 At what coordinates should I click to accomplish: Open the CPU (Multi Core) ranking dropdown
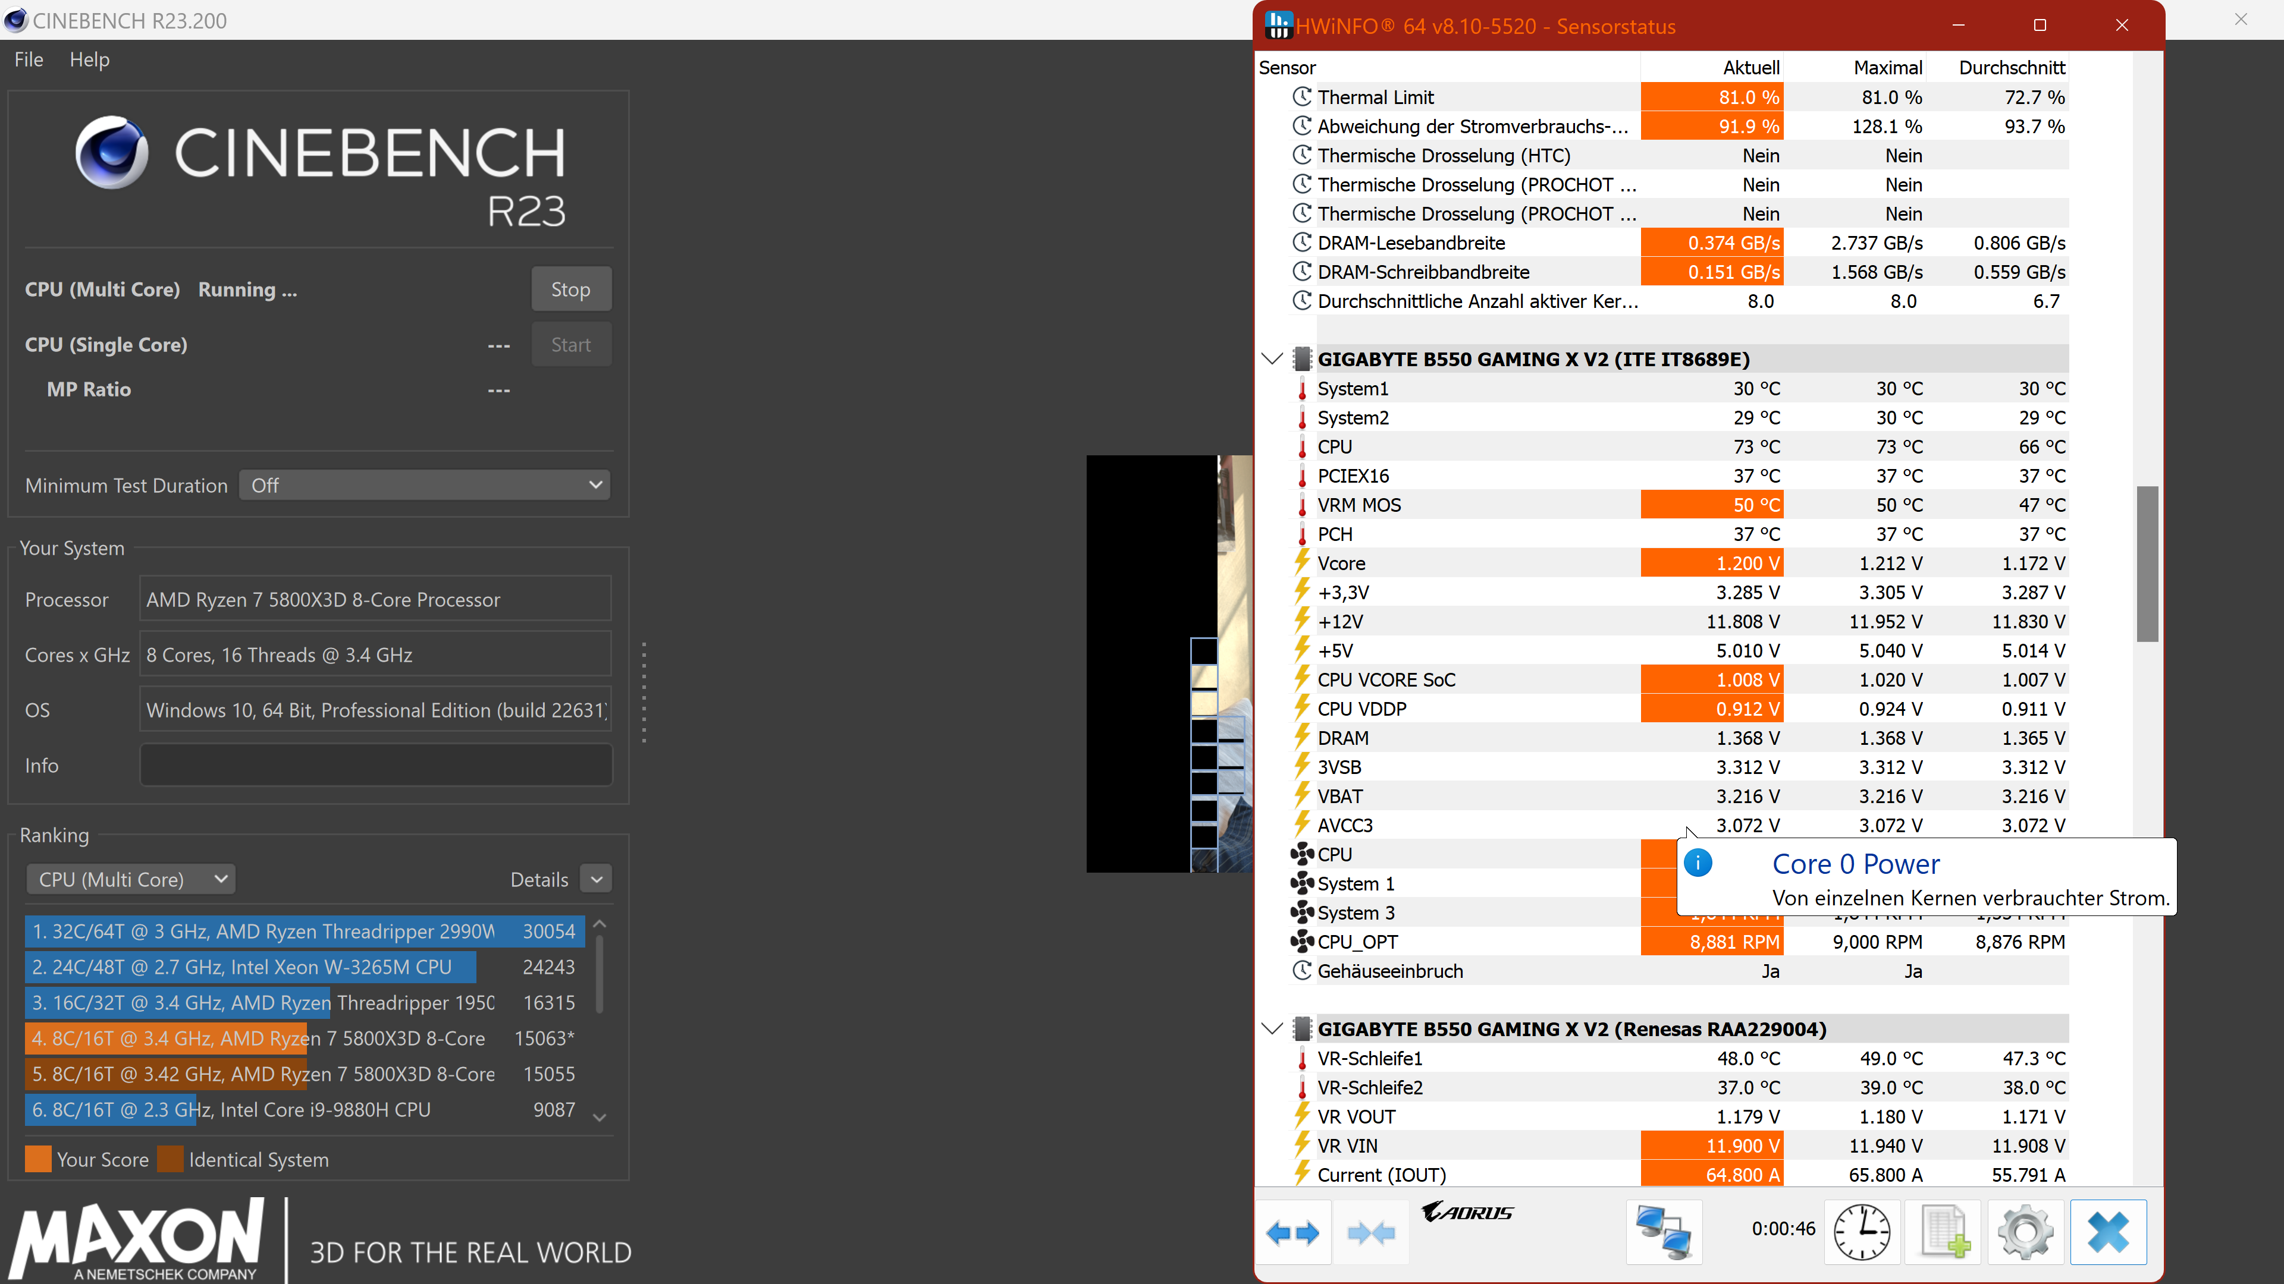(131, 879)
